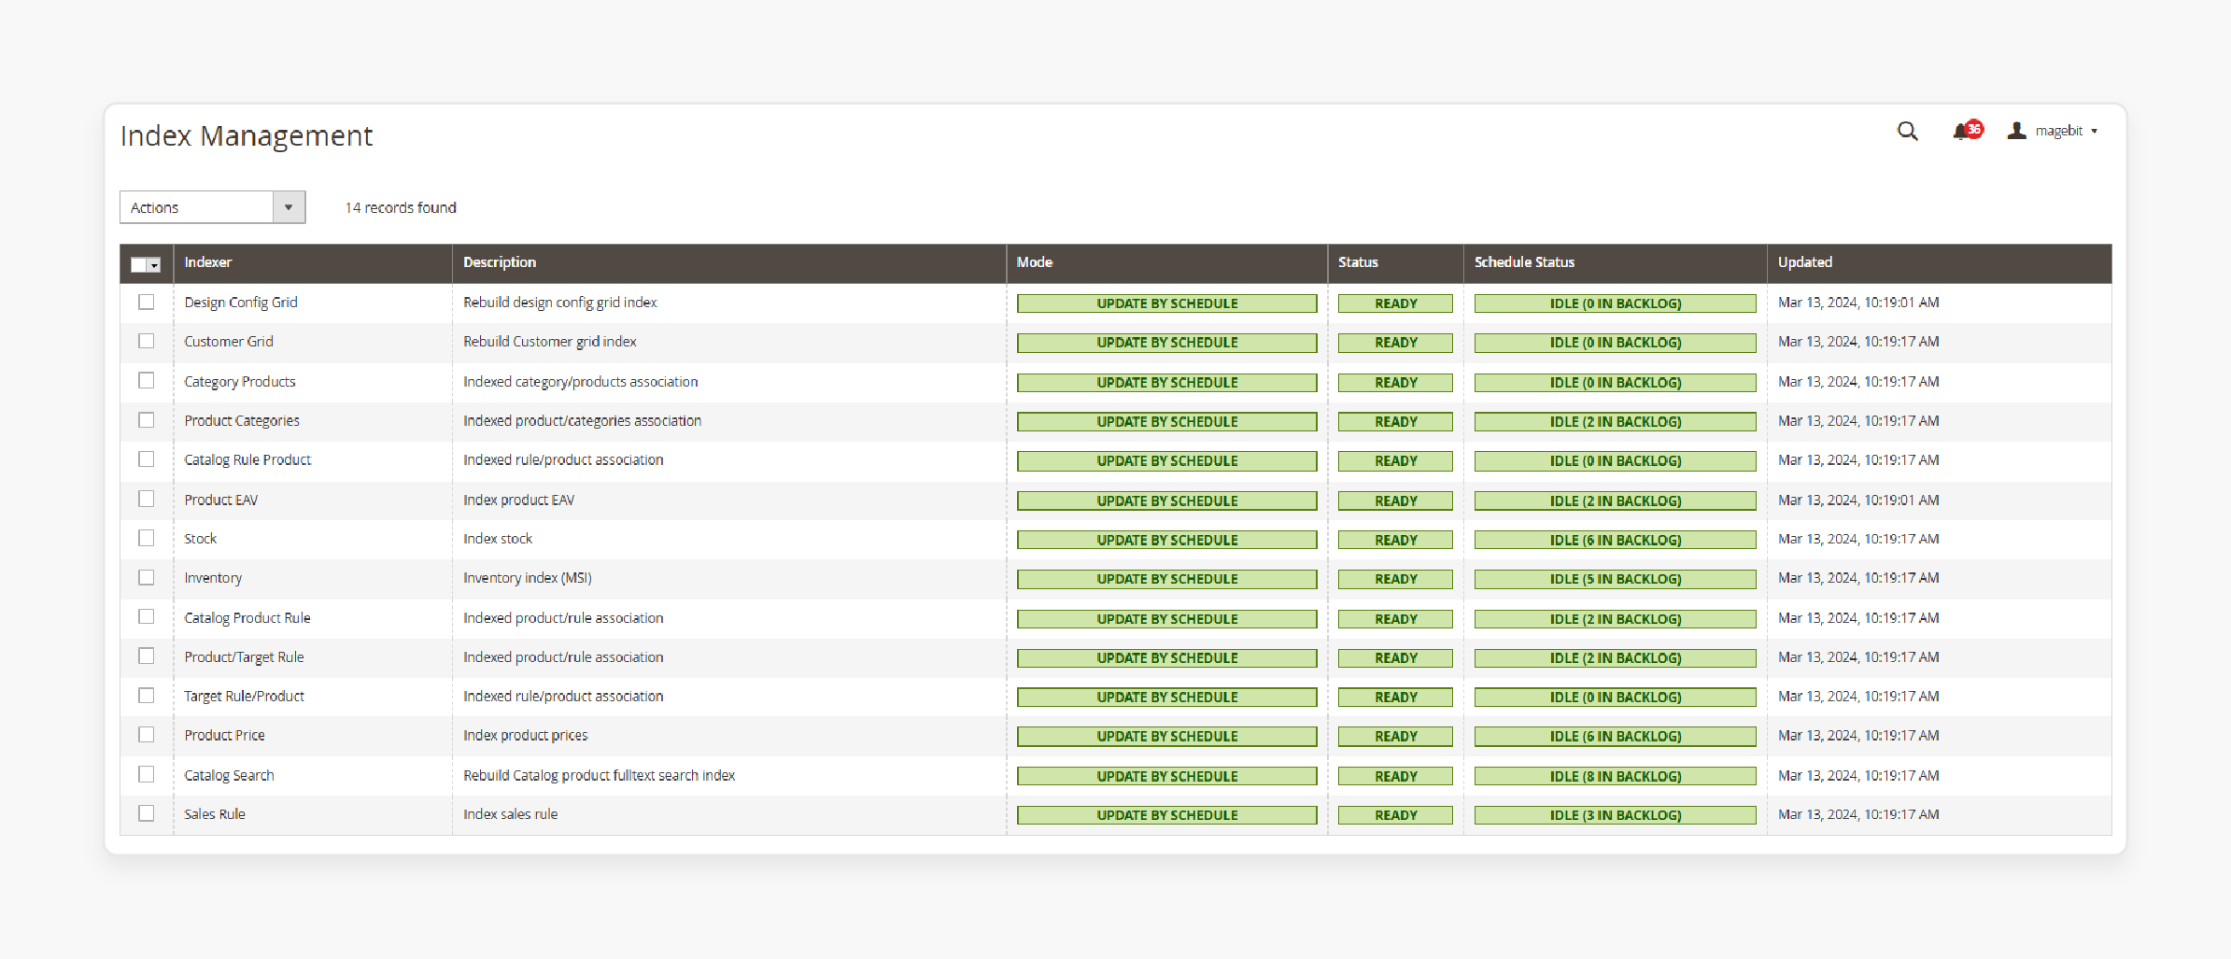Viewport: 2231px width, 959px height.
Task: Click Catalog Rule Product indexer name
Action: (247, 460)
